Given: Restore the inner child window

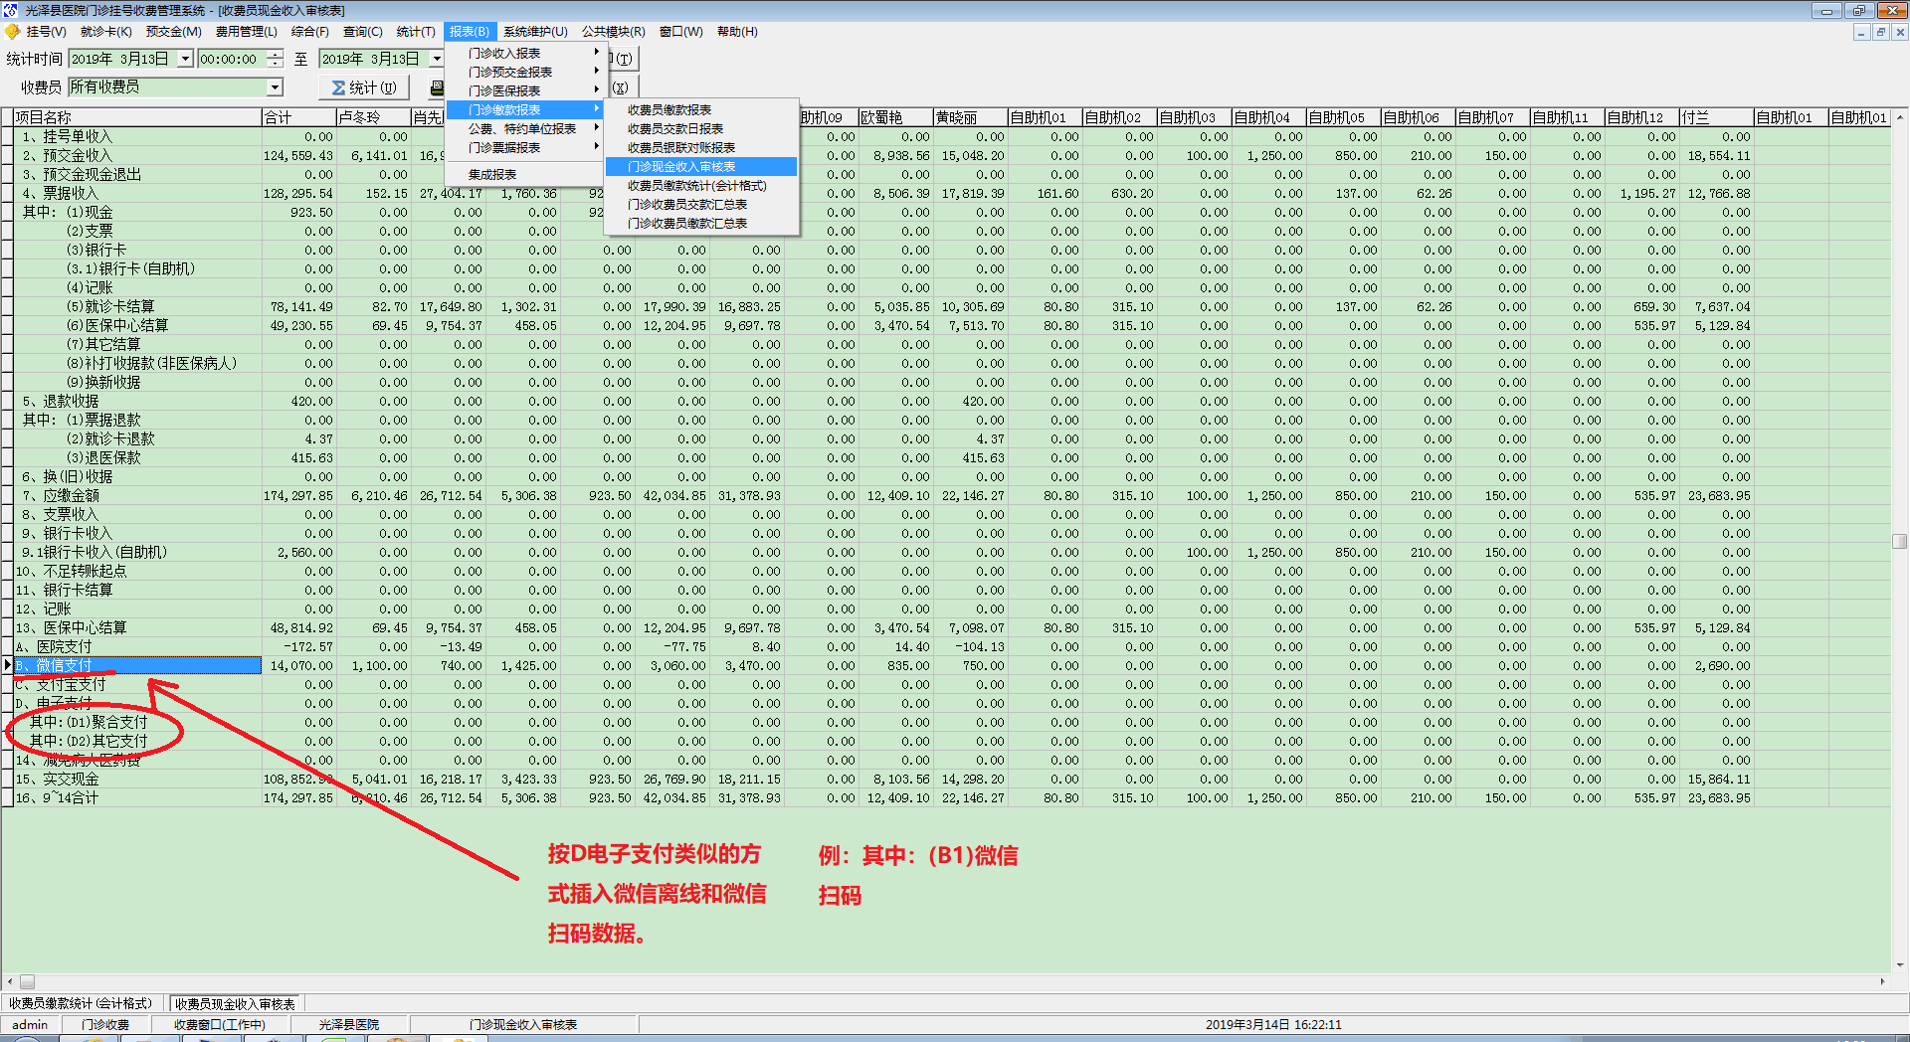Looking at the screenshot, I should pyautogui.click(x=1880, y=32).
